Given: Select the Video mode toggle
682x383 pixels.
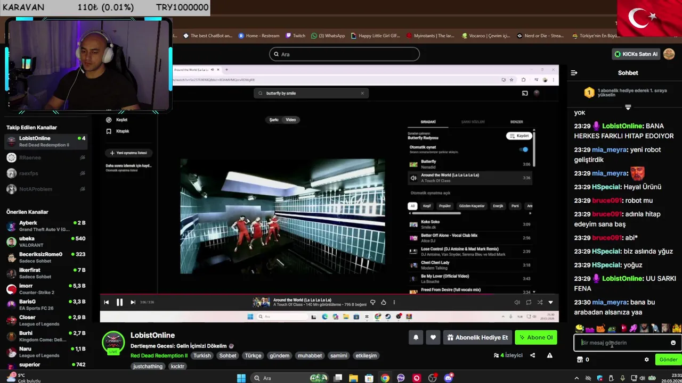Looking at the screenshot, I should [x=291, y=120].
